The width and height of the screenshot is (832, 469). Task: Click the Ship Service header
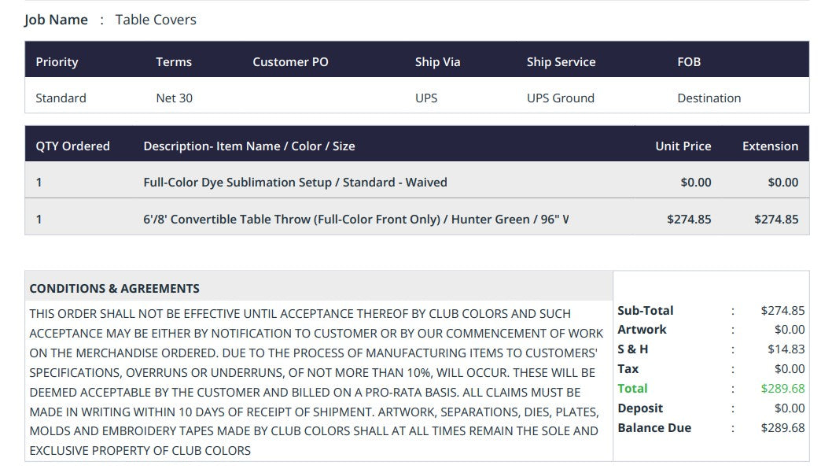[x=561, y=62]
